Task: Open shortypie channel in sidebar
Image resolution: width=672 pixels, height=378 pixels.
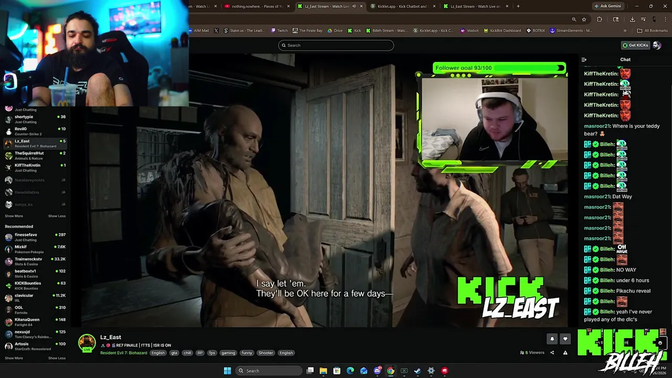Action: pos(35,119)
